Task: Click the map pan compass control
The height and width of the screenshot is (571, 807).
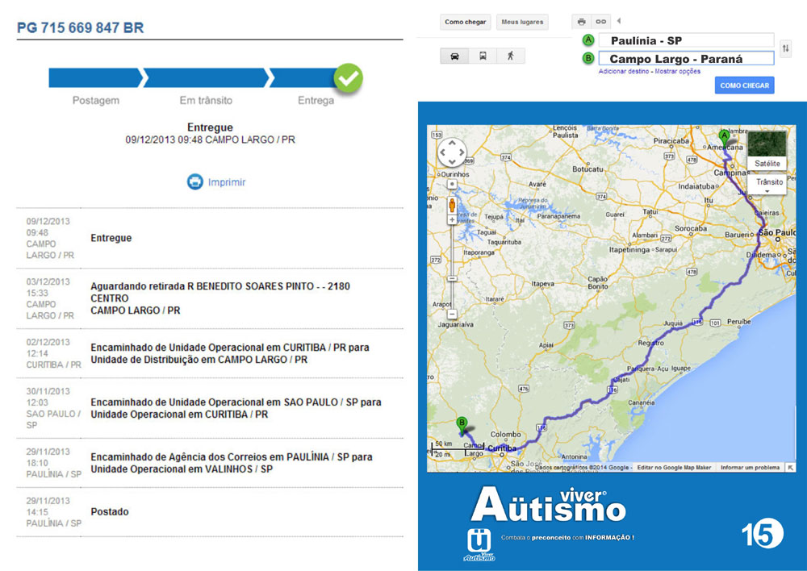Action: [452, 152]
